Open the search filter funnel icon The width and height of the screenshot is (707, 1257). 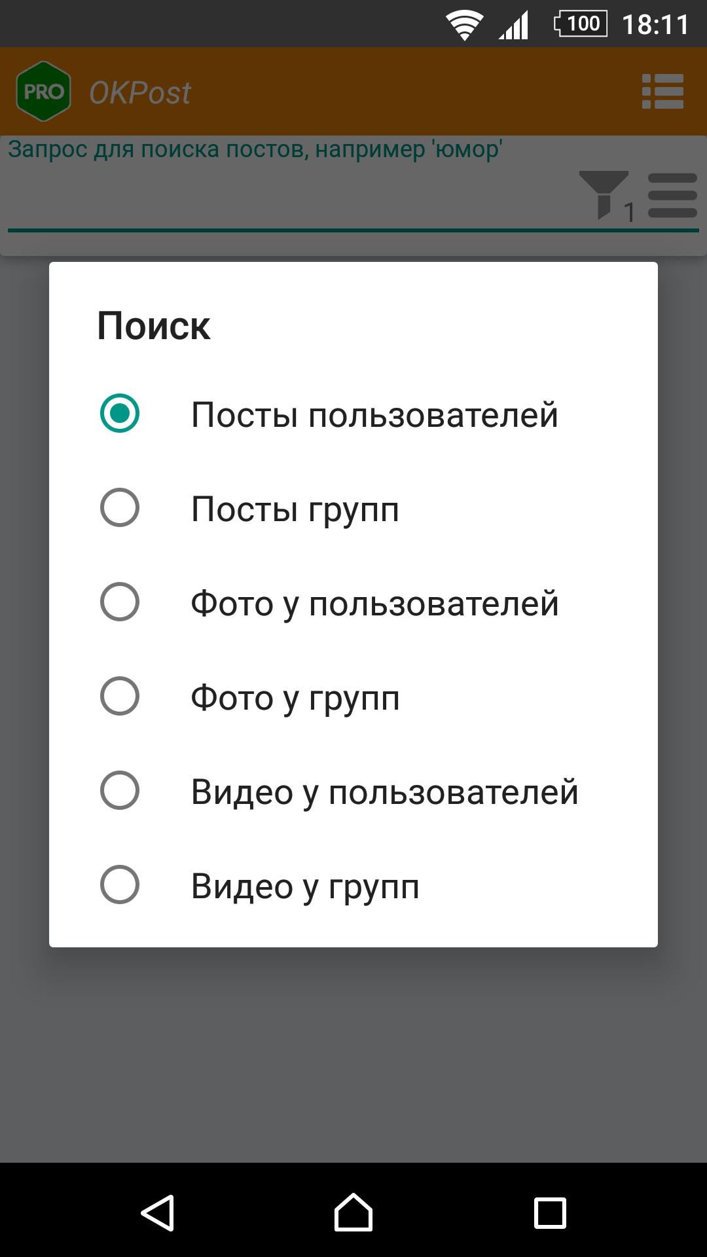pyautogui.click(x=604, y=194)
